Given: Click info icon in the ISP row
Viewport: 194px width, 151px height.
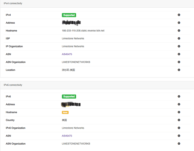Looking at the screenshot, I should [179, 38].
